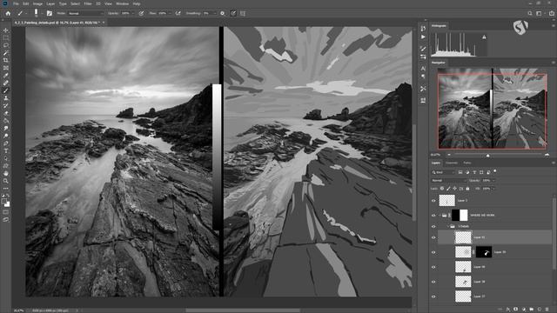Viewport: 557px width, 313px height.
Task: Click the foreground color swatch
Action: tap(3, 202)
